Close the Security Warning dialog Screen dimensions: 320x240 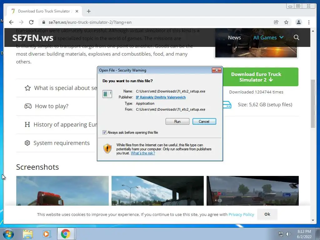point(217,70)
